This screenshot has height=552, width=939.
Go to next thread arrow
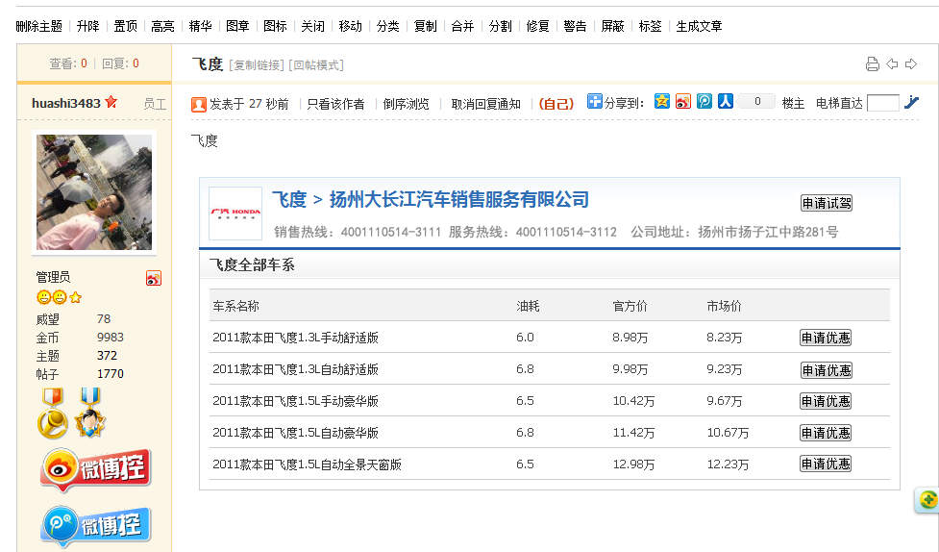point(911,64)
